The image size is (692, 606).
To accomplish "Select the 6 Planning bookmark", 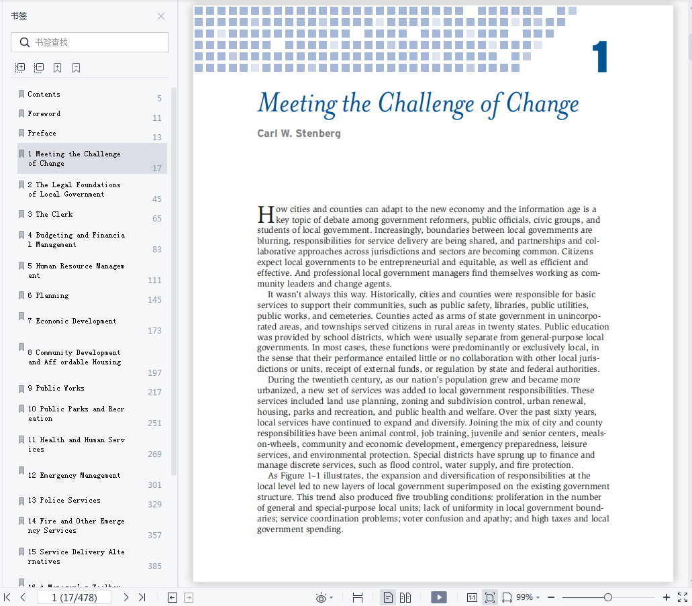I will 92,297.
